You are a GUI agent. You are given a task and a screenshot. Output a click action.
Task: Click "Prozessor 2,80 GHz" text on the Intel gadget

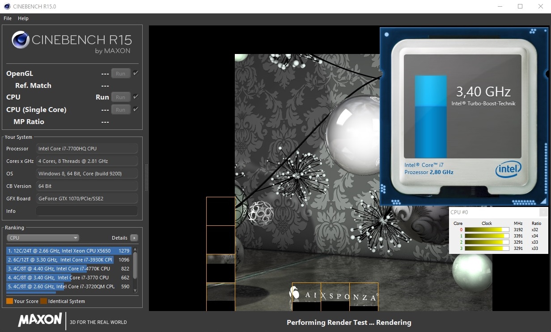429,172
